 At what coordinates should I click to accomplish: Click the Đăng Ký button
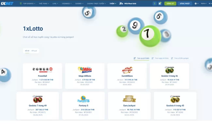170,4
